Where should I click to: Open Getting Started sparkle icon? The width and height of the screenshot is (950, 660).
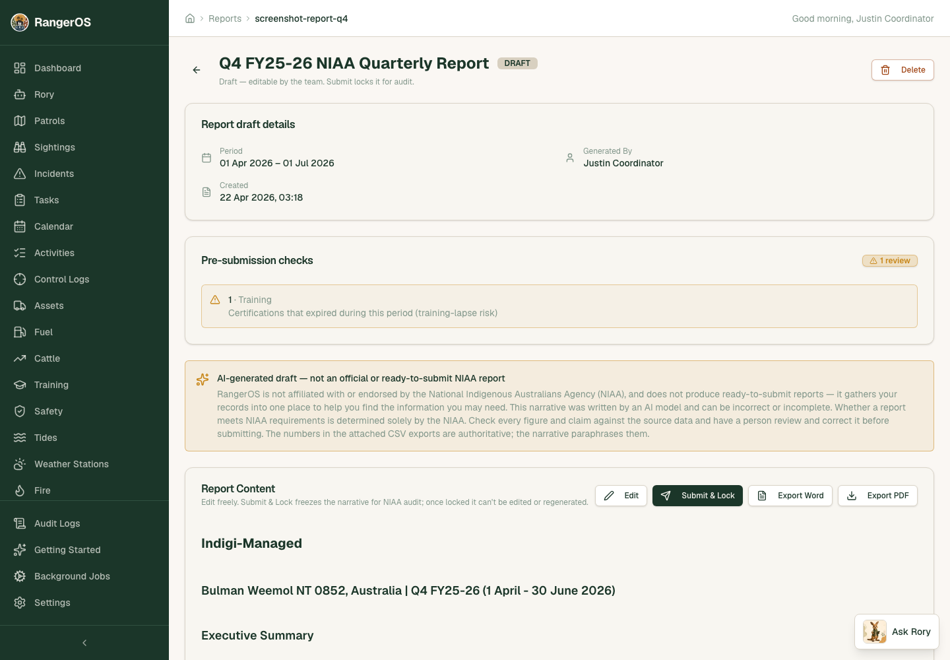click(x=20, y=550)
